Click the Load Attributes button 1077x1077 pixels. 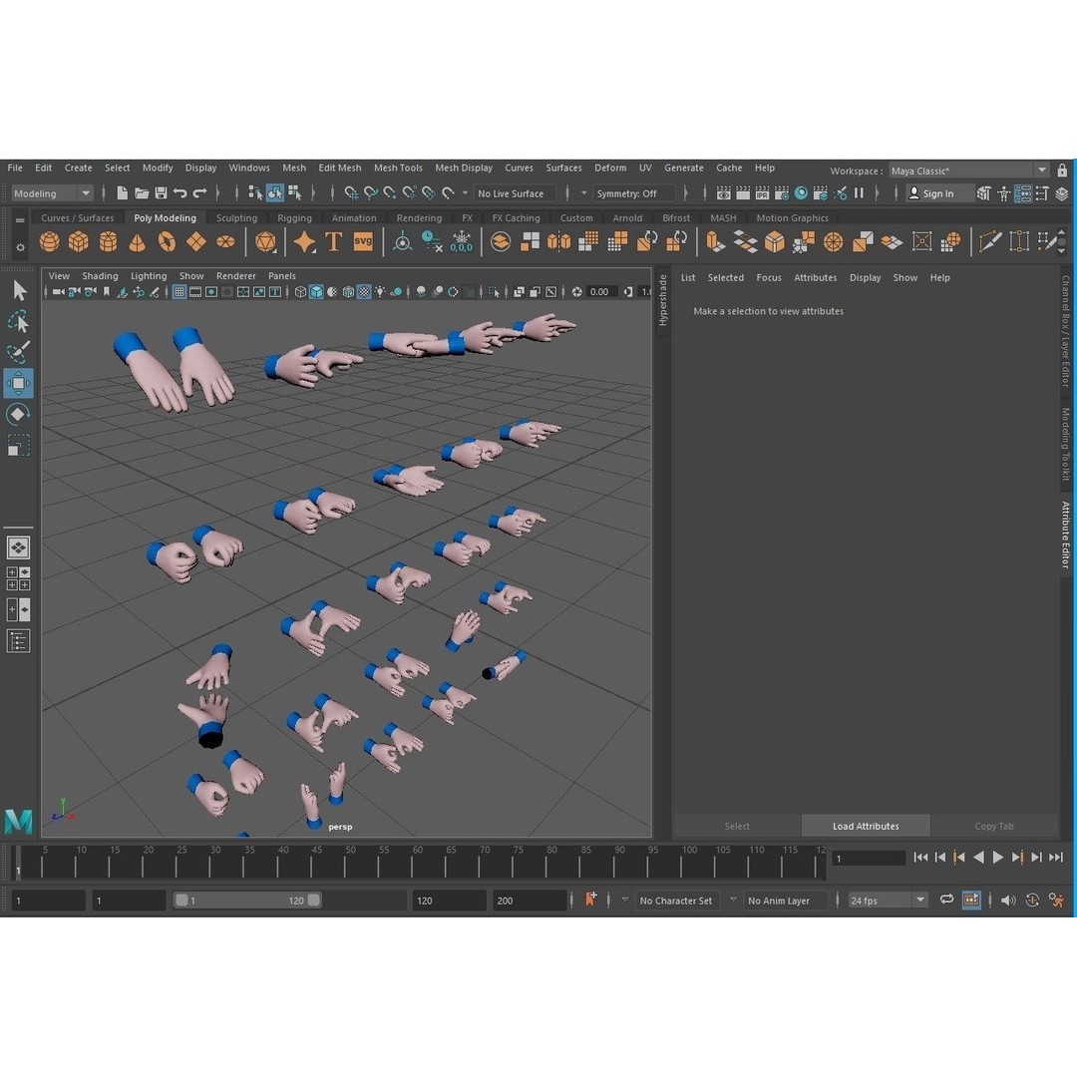pyautogui.click(x=865, y=826)
